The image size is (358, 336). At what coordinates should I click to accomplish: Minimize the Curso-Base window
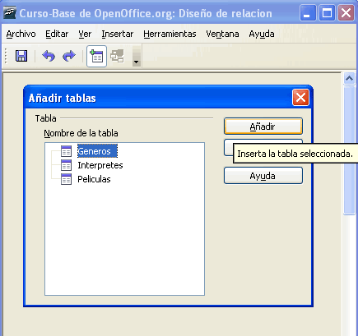(x=308, y=13)
